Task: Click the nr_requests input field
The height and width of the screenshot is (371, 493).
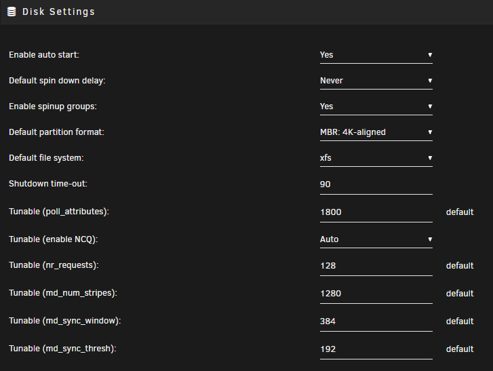Action: tap(376, 267)
